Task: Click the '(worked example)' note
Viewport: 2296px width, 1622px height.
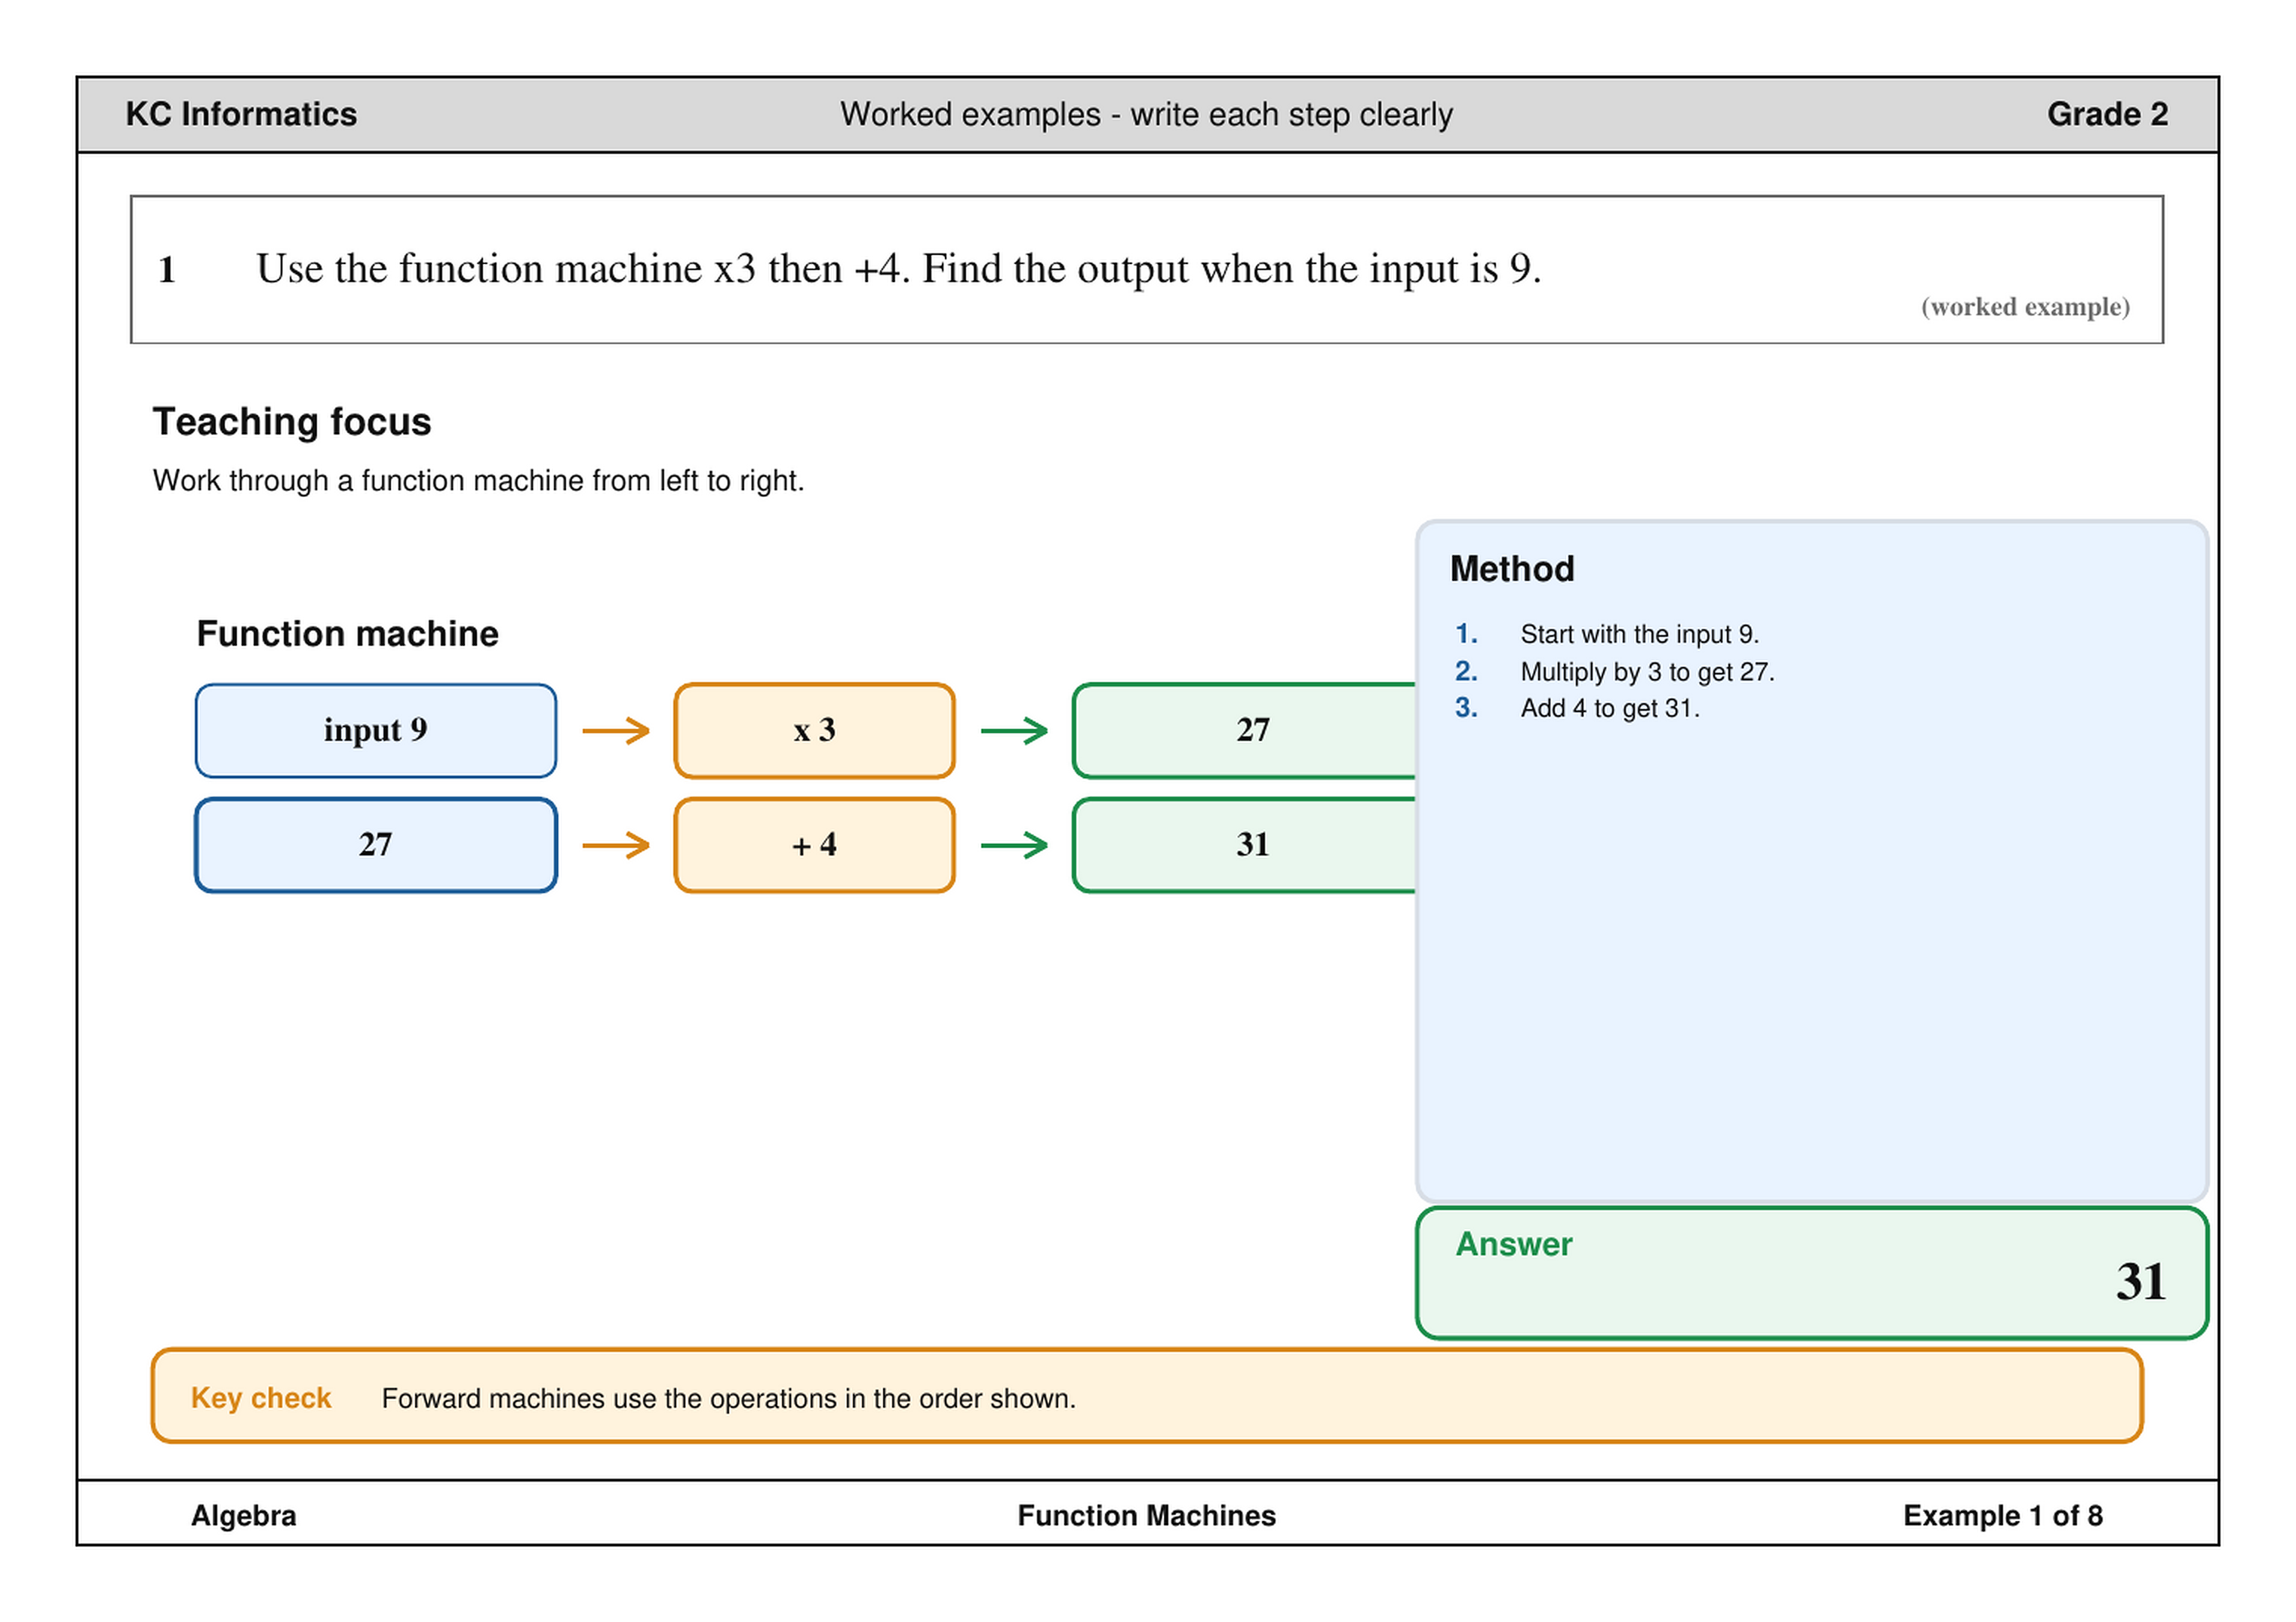Action: pos(2025,307)
